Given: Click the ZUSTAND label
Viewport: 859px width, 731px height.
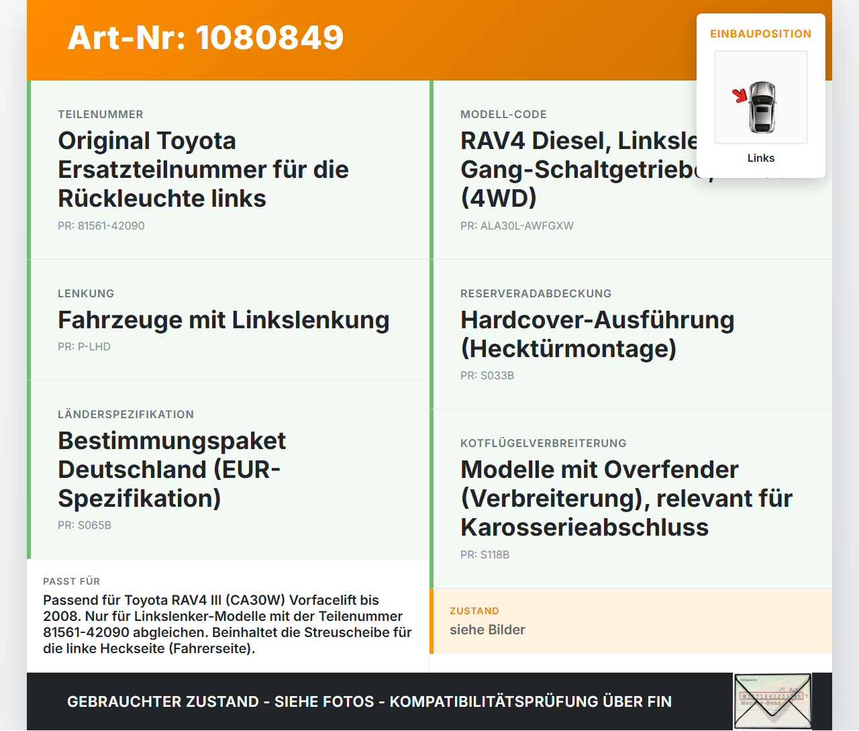Looking at the screenshot, I should pyautogui.click(x=474, y=611).
